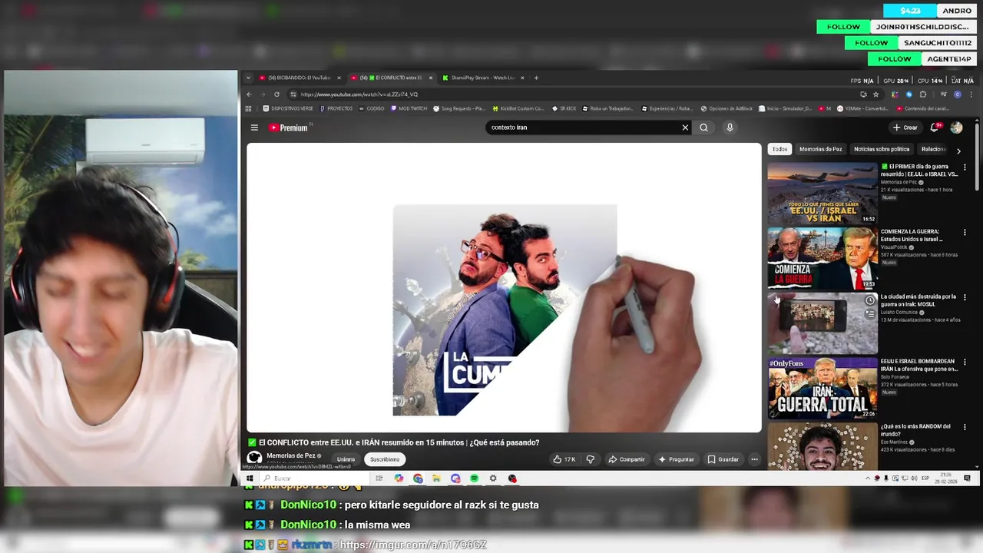Go back in the browser

[x=249, y=94]
